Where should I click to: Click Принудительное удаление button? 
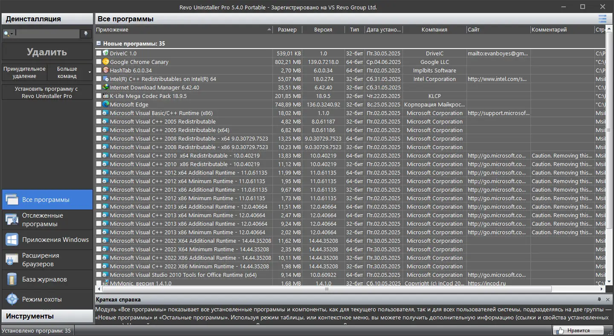tap(24, 72)
